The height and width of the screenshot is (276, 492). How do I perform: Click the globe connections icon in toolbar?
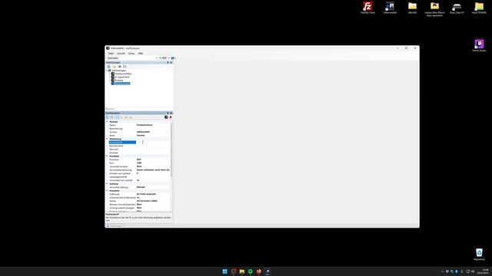pyautogui.click(x=172, y=58)
